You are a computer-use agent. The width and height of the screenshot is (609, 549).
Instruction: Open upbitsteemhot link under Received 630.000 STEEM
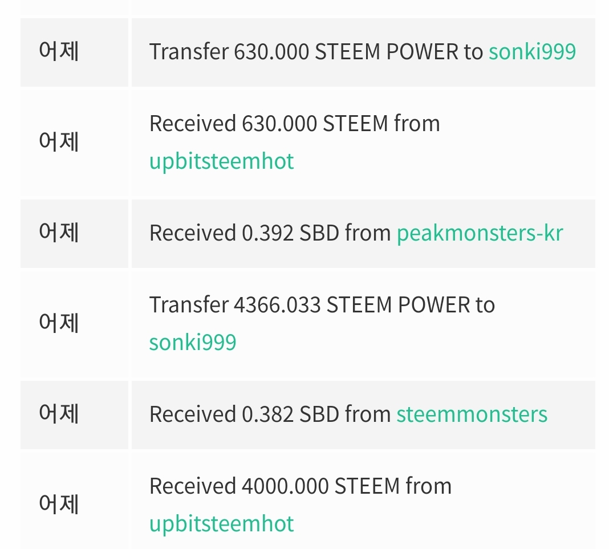pyautogui.click(x=221, y=161)
